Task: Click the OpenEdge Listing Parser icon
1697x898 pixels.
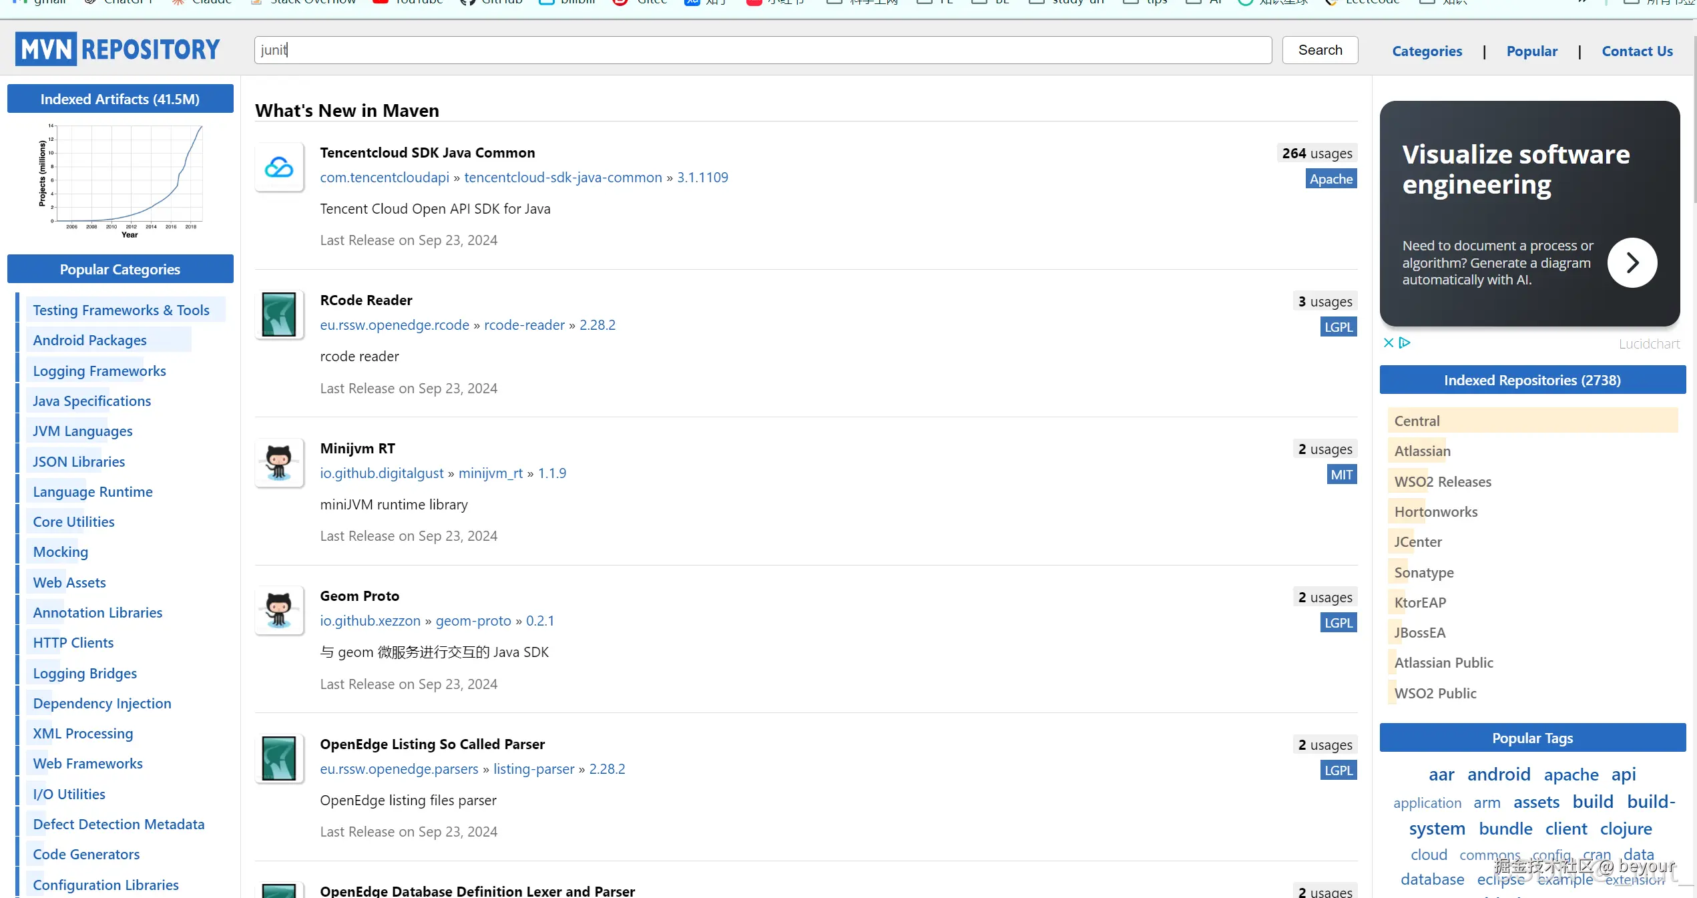Action: 279,758
